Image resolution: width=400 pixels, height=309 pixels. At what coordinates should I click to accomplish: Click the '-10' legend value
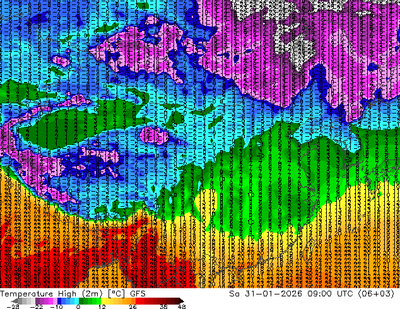click(56, 306)
